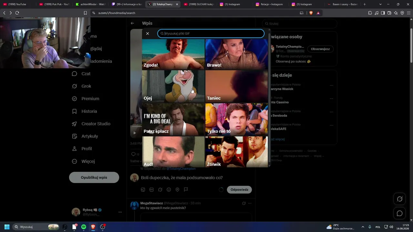Screen dimensions: 413x232
Task: Select the 'Żółwik' GIF category
Action: [237, 152]
